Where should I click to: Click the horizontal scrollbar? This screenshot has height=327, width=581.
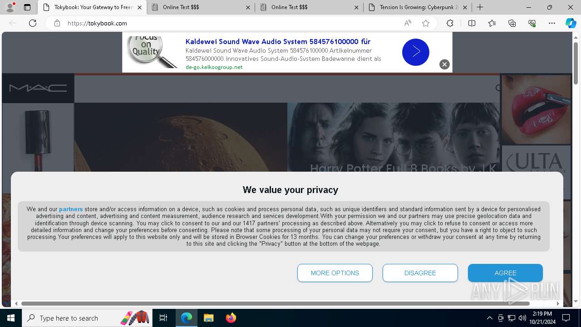coord(276,303)
